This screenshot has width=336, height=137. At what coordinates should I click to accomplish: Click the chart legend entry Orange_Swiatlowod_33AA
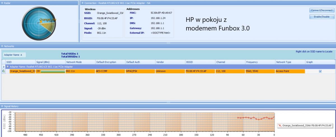305,125
